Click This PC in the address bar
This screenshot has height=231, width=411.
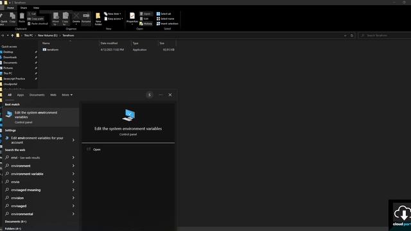coord(28,35)
